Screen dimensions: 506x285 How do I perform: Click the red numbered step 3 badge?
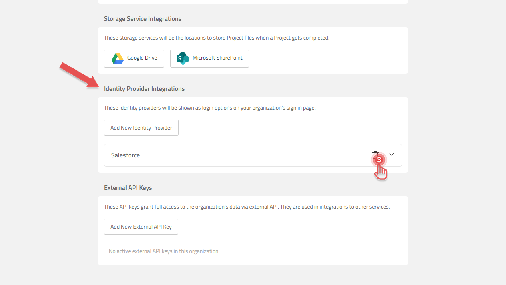379,160
